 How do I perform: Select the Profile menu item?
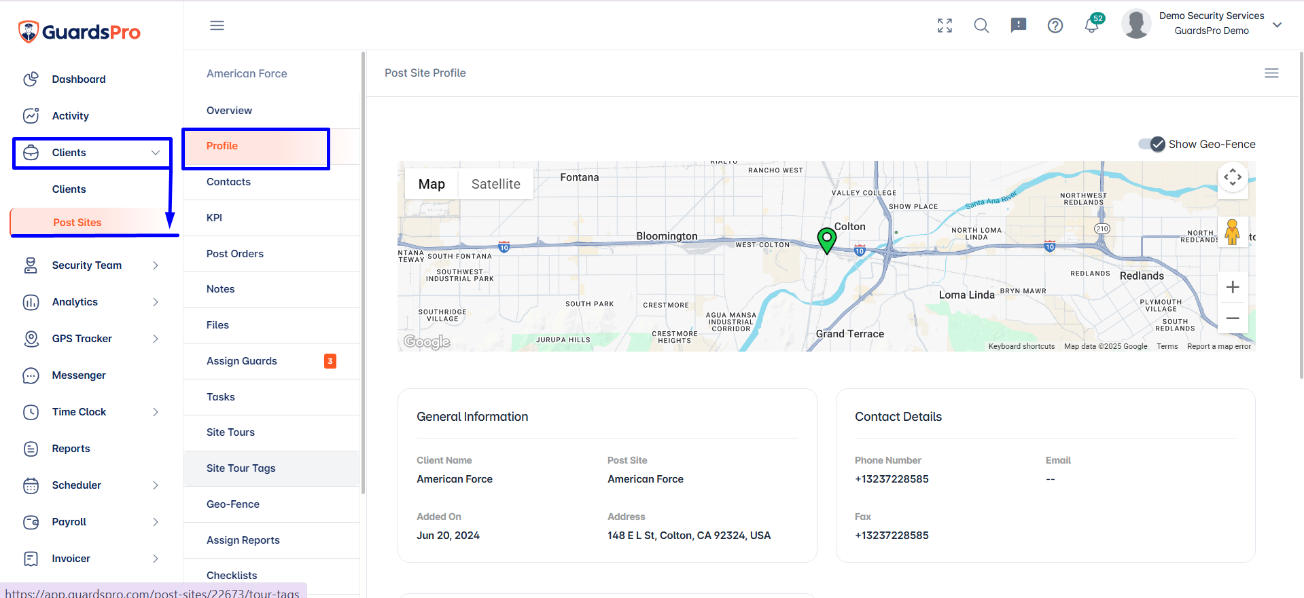pyautogui.click(x=271, y=146)
